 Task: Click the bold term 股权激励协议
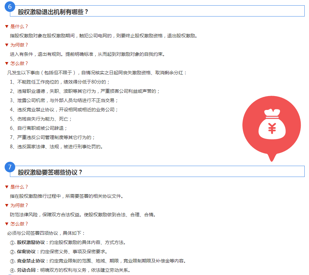31,243
